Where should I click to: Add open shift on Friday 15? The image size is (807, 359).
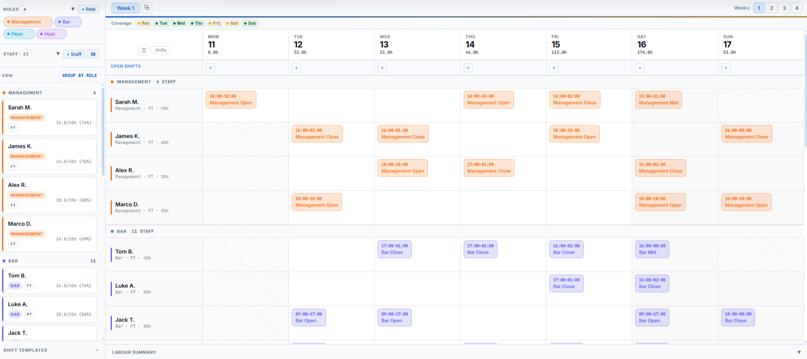click(554, 68)
